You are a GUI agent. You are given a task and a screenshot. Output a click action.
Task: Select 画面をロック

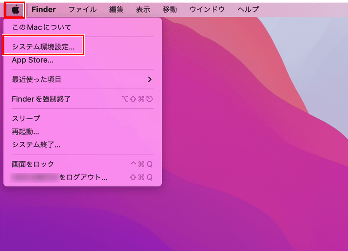(x=82, y=164)
